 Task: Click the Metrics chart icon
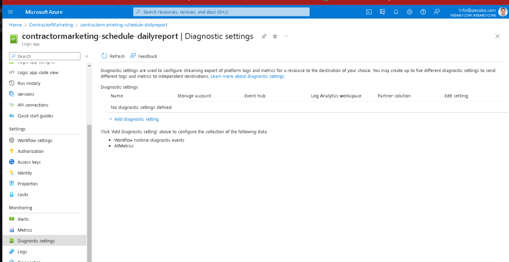point(11,230)
